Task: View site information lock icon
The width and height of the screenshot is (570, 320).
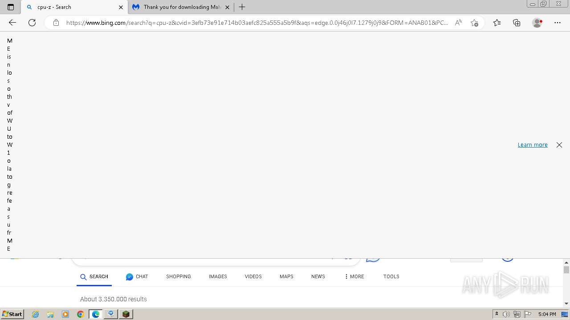Action: tap(56, 23)
